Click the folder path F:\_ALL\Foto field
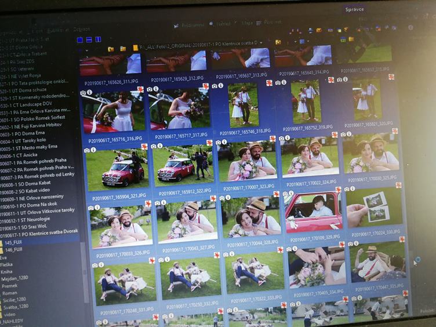This screenshot has height=327, width=436. point(198,45)
